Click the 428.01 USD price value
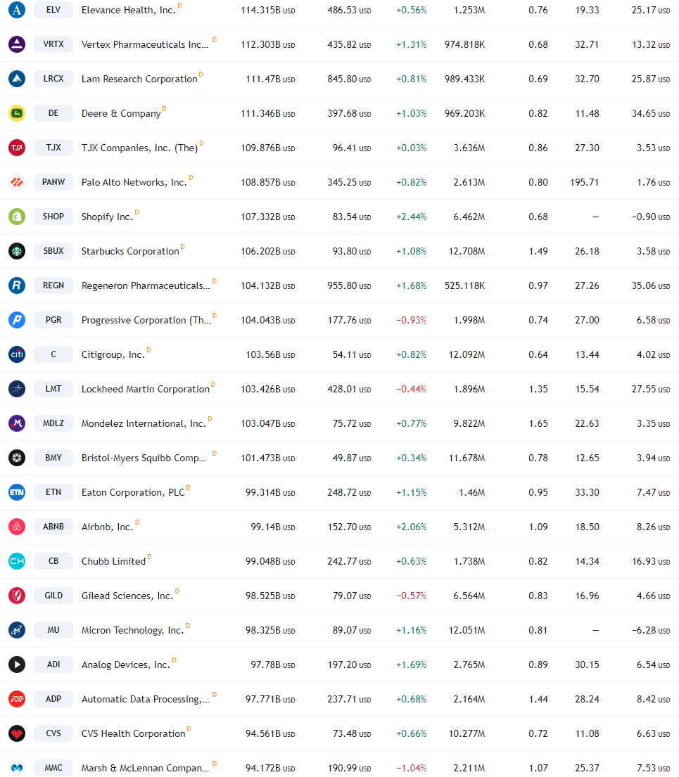This screenshot has width=679, height=777. 349,389
